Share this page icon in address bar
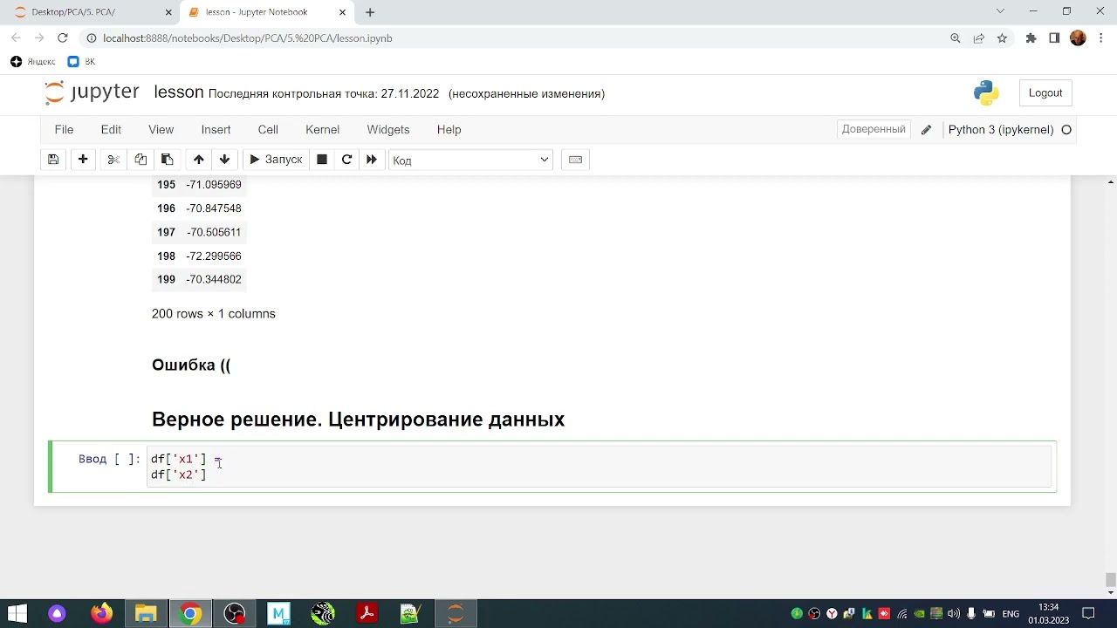The height and width of the screenshot is (628, 1117). coord(979,38)
